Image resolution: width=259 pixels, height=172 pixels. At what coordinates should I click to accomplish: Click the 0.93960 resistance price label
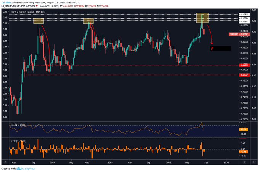coord(244,14)
